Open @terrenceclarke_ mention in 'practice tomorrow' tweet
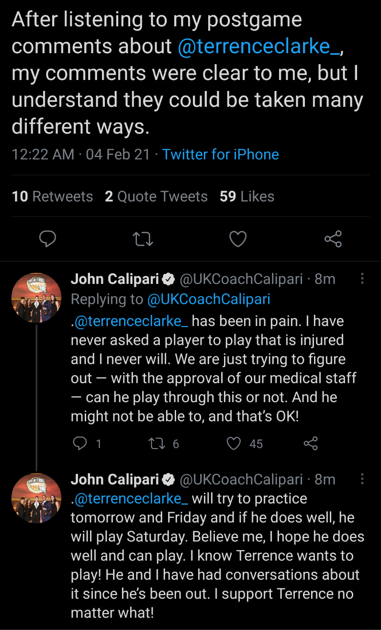 point(132,498)
